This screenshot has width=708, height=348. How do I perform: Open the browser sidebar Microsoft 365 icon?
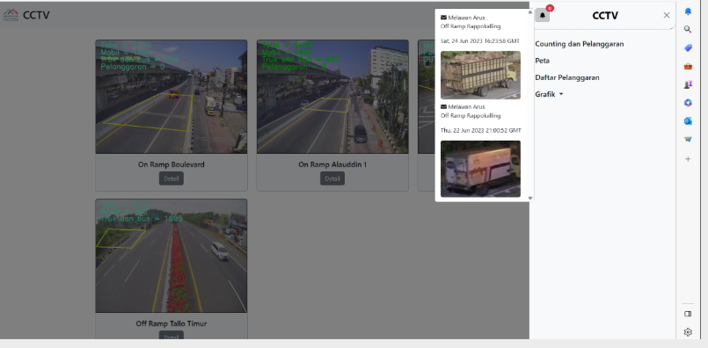click(688, 103)
